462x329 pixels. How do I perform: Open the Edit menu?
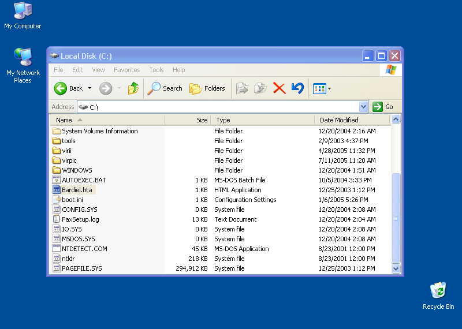point(77,70)
